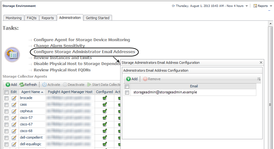274x149 pixels.
Task: Click the Add email green plus icon
Action: click(128, 79)
